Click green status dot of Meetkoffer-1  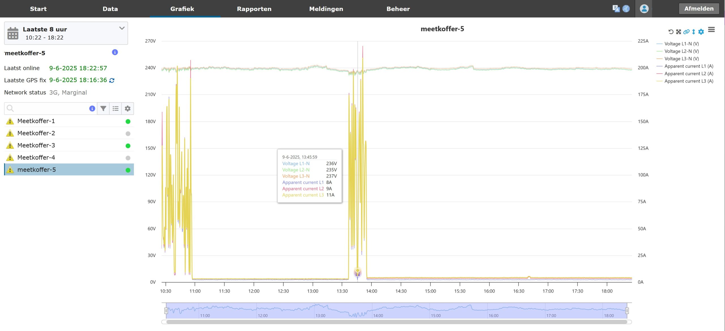(128, 122)
